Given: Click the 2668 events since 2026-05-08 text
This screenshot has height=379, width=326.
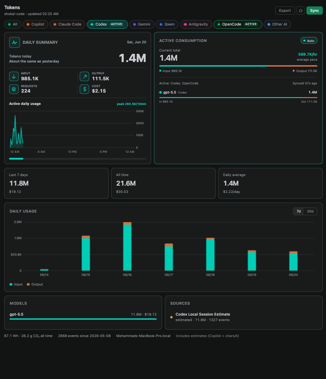Looking at the screenshot, I should [84, 336].
